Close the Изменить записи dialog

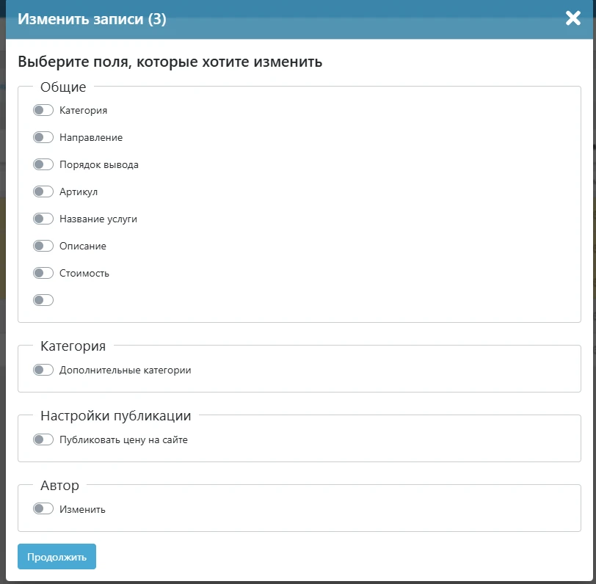coord(573,18)
